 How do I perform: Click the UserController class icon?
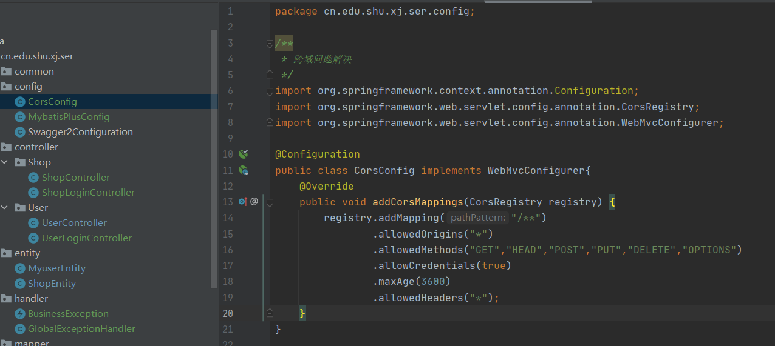coord(33,223)
